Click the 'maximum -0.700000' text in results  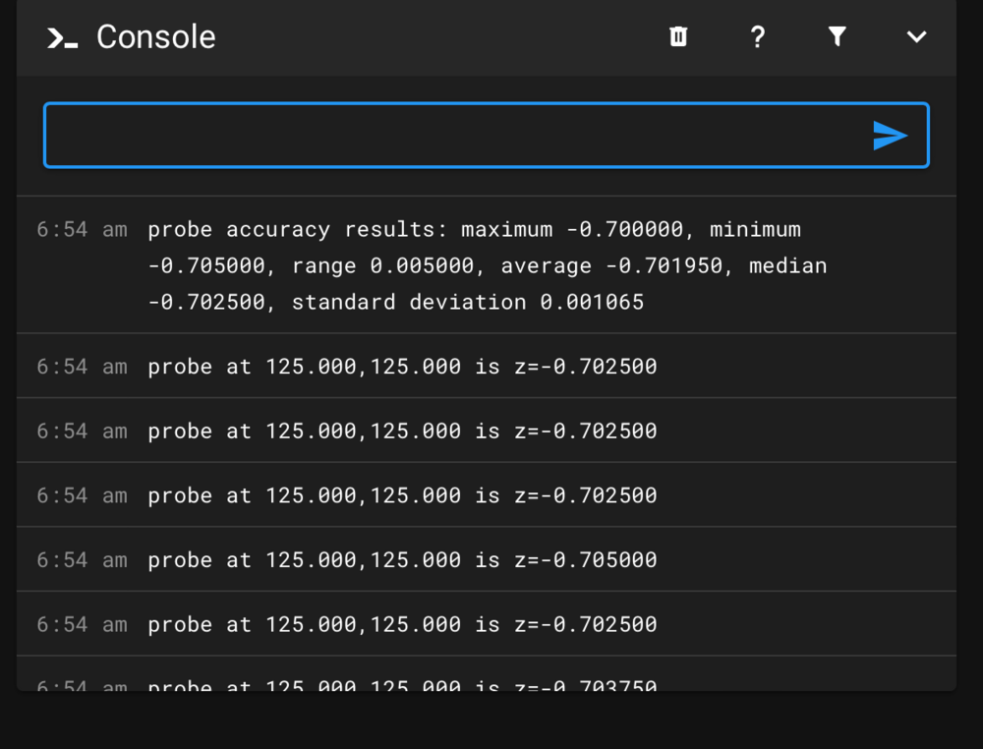tap(572, 229)
